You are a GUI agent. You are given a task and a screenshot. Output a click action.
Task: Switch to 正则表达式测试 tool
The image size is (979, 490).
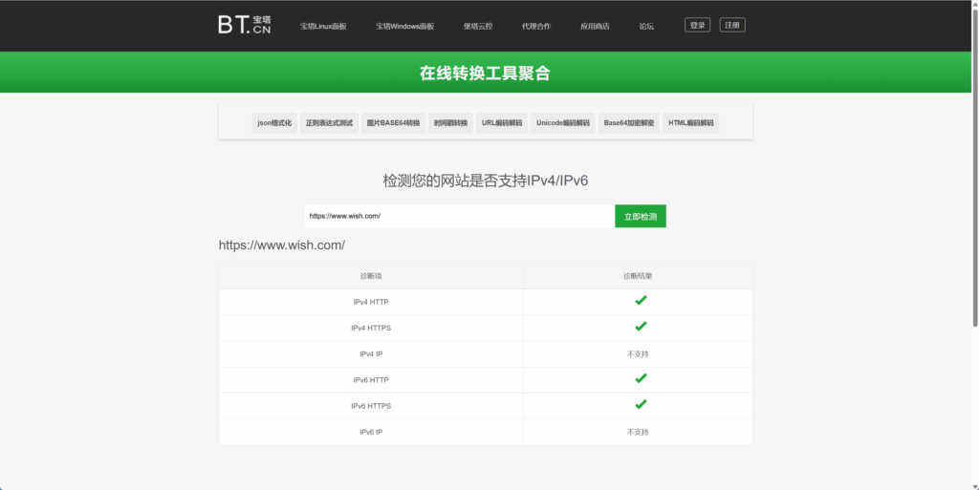coord(329,122)
